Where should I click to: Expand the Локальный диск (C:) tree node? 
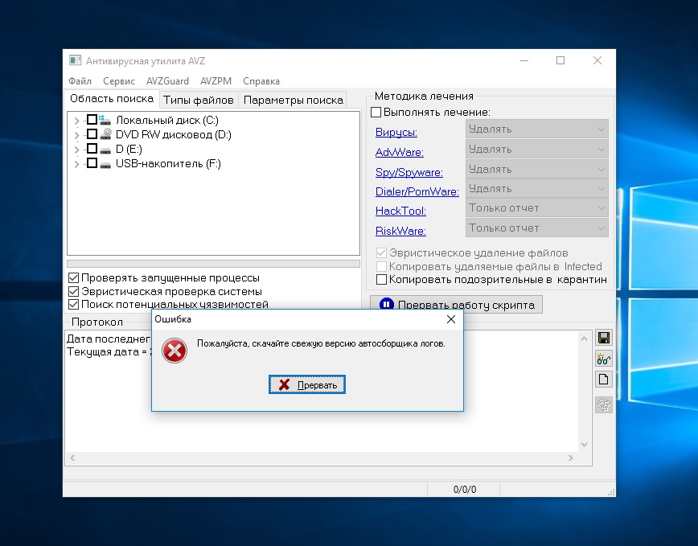click(76, 121)
